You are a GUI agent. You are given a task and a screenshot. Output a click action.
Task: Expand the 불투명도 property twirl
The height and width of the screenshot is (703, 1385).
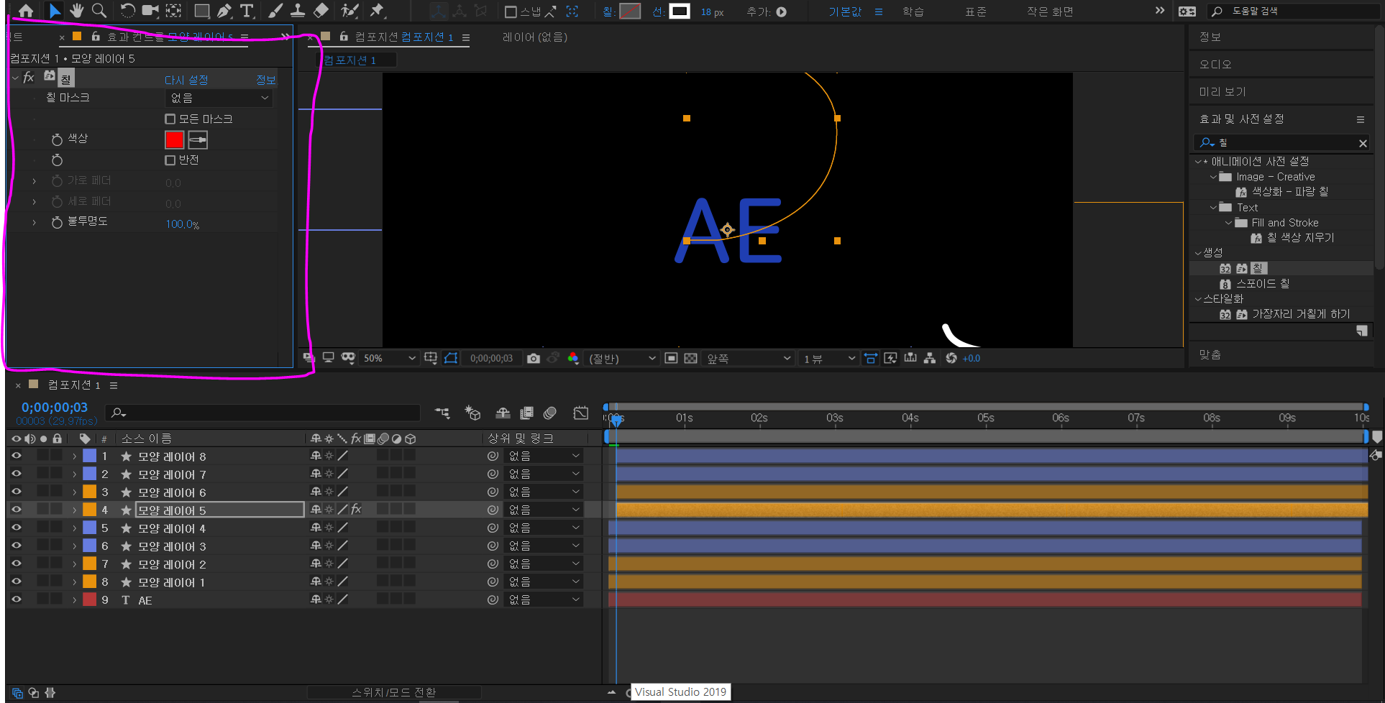point(34,223)
